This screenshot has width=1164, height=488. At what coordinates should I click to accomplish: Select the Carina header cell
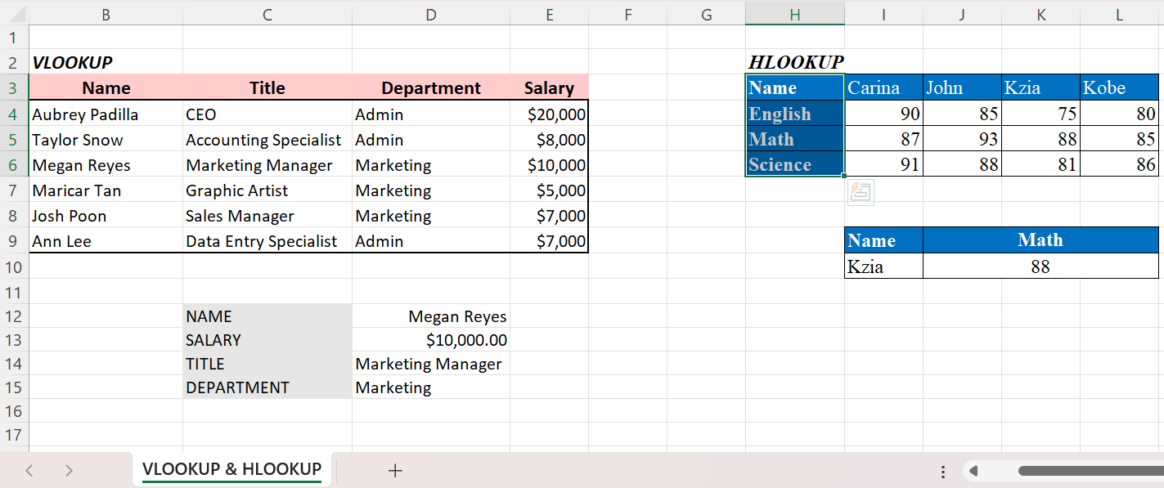883,87
